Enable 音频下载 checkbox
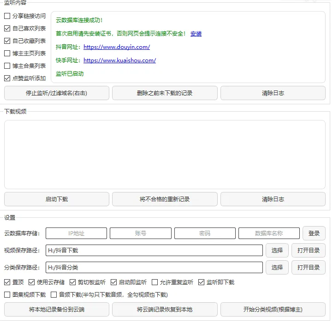The image size is (333, 323). click(x=54, y=295)
